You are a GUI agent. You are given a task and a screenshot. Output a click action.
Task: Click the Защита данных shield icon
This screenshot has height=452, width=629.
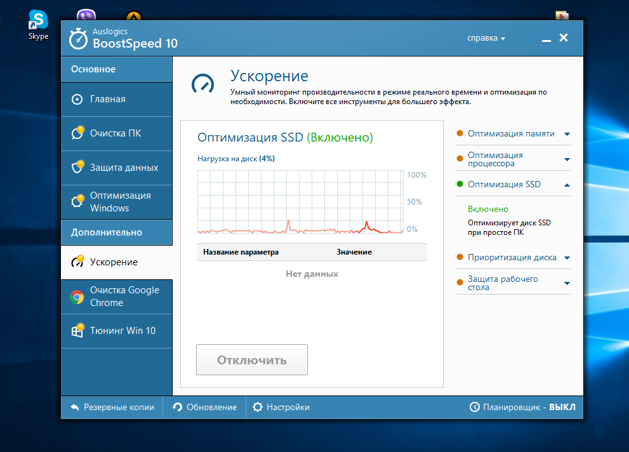77,167
